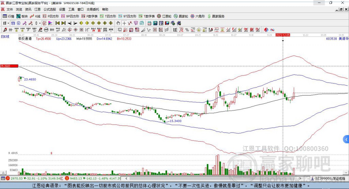Open the 窗口 menu

click(80, 9)
